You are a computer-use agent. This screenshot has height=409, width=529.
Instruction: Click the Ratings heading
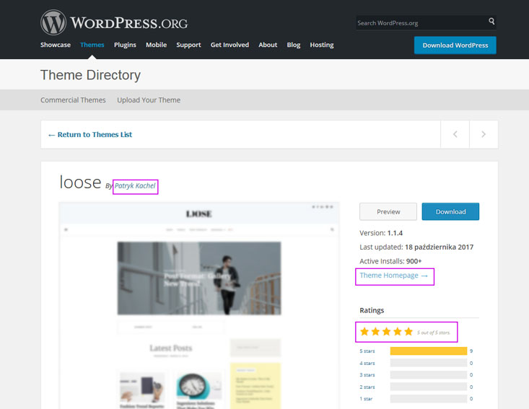(x=372, y=310)
